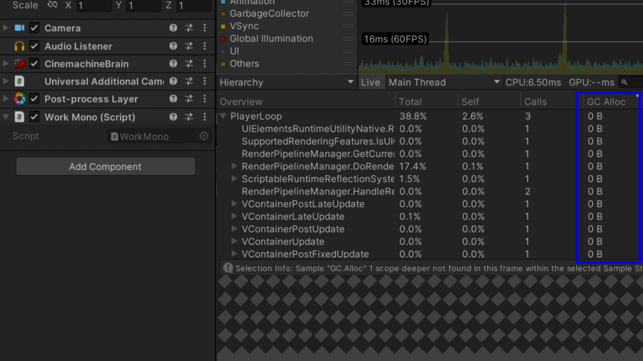Screen dimensions: 643x361
Task: Open the Main Thread selection dropdown
Action: 444,82
